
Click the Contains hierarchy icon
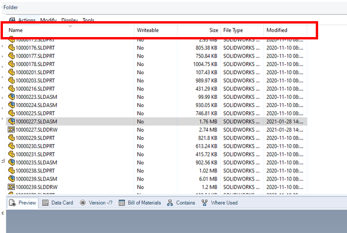click(170, 203)
